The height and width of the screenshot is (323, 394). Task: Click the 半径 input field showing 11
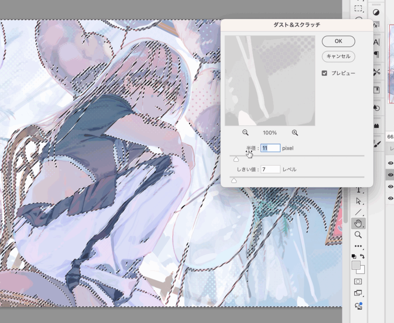point(270,148)
